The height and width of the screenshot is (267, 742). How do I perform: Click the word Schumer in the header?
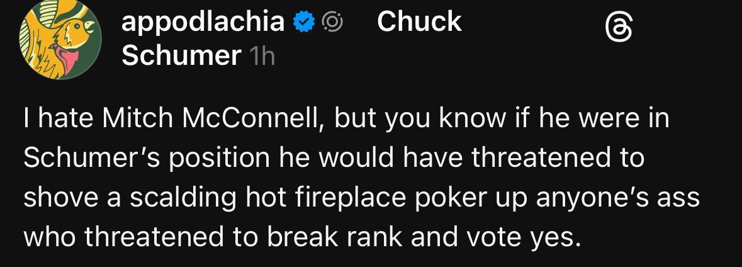click(x=181, y=57)
